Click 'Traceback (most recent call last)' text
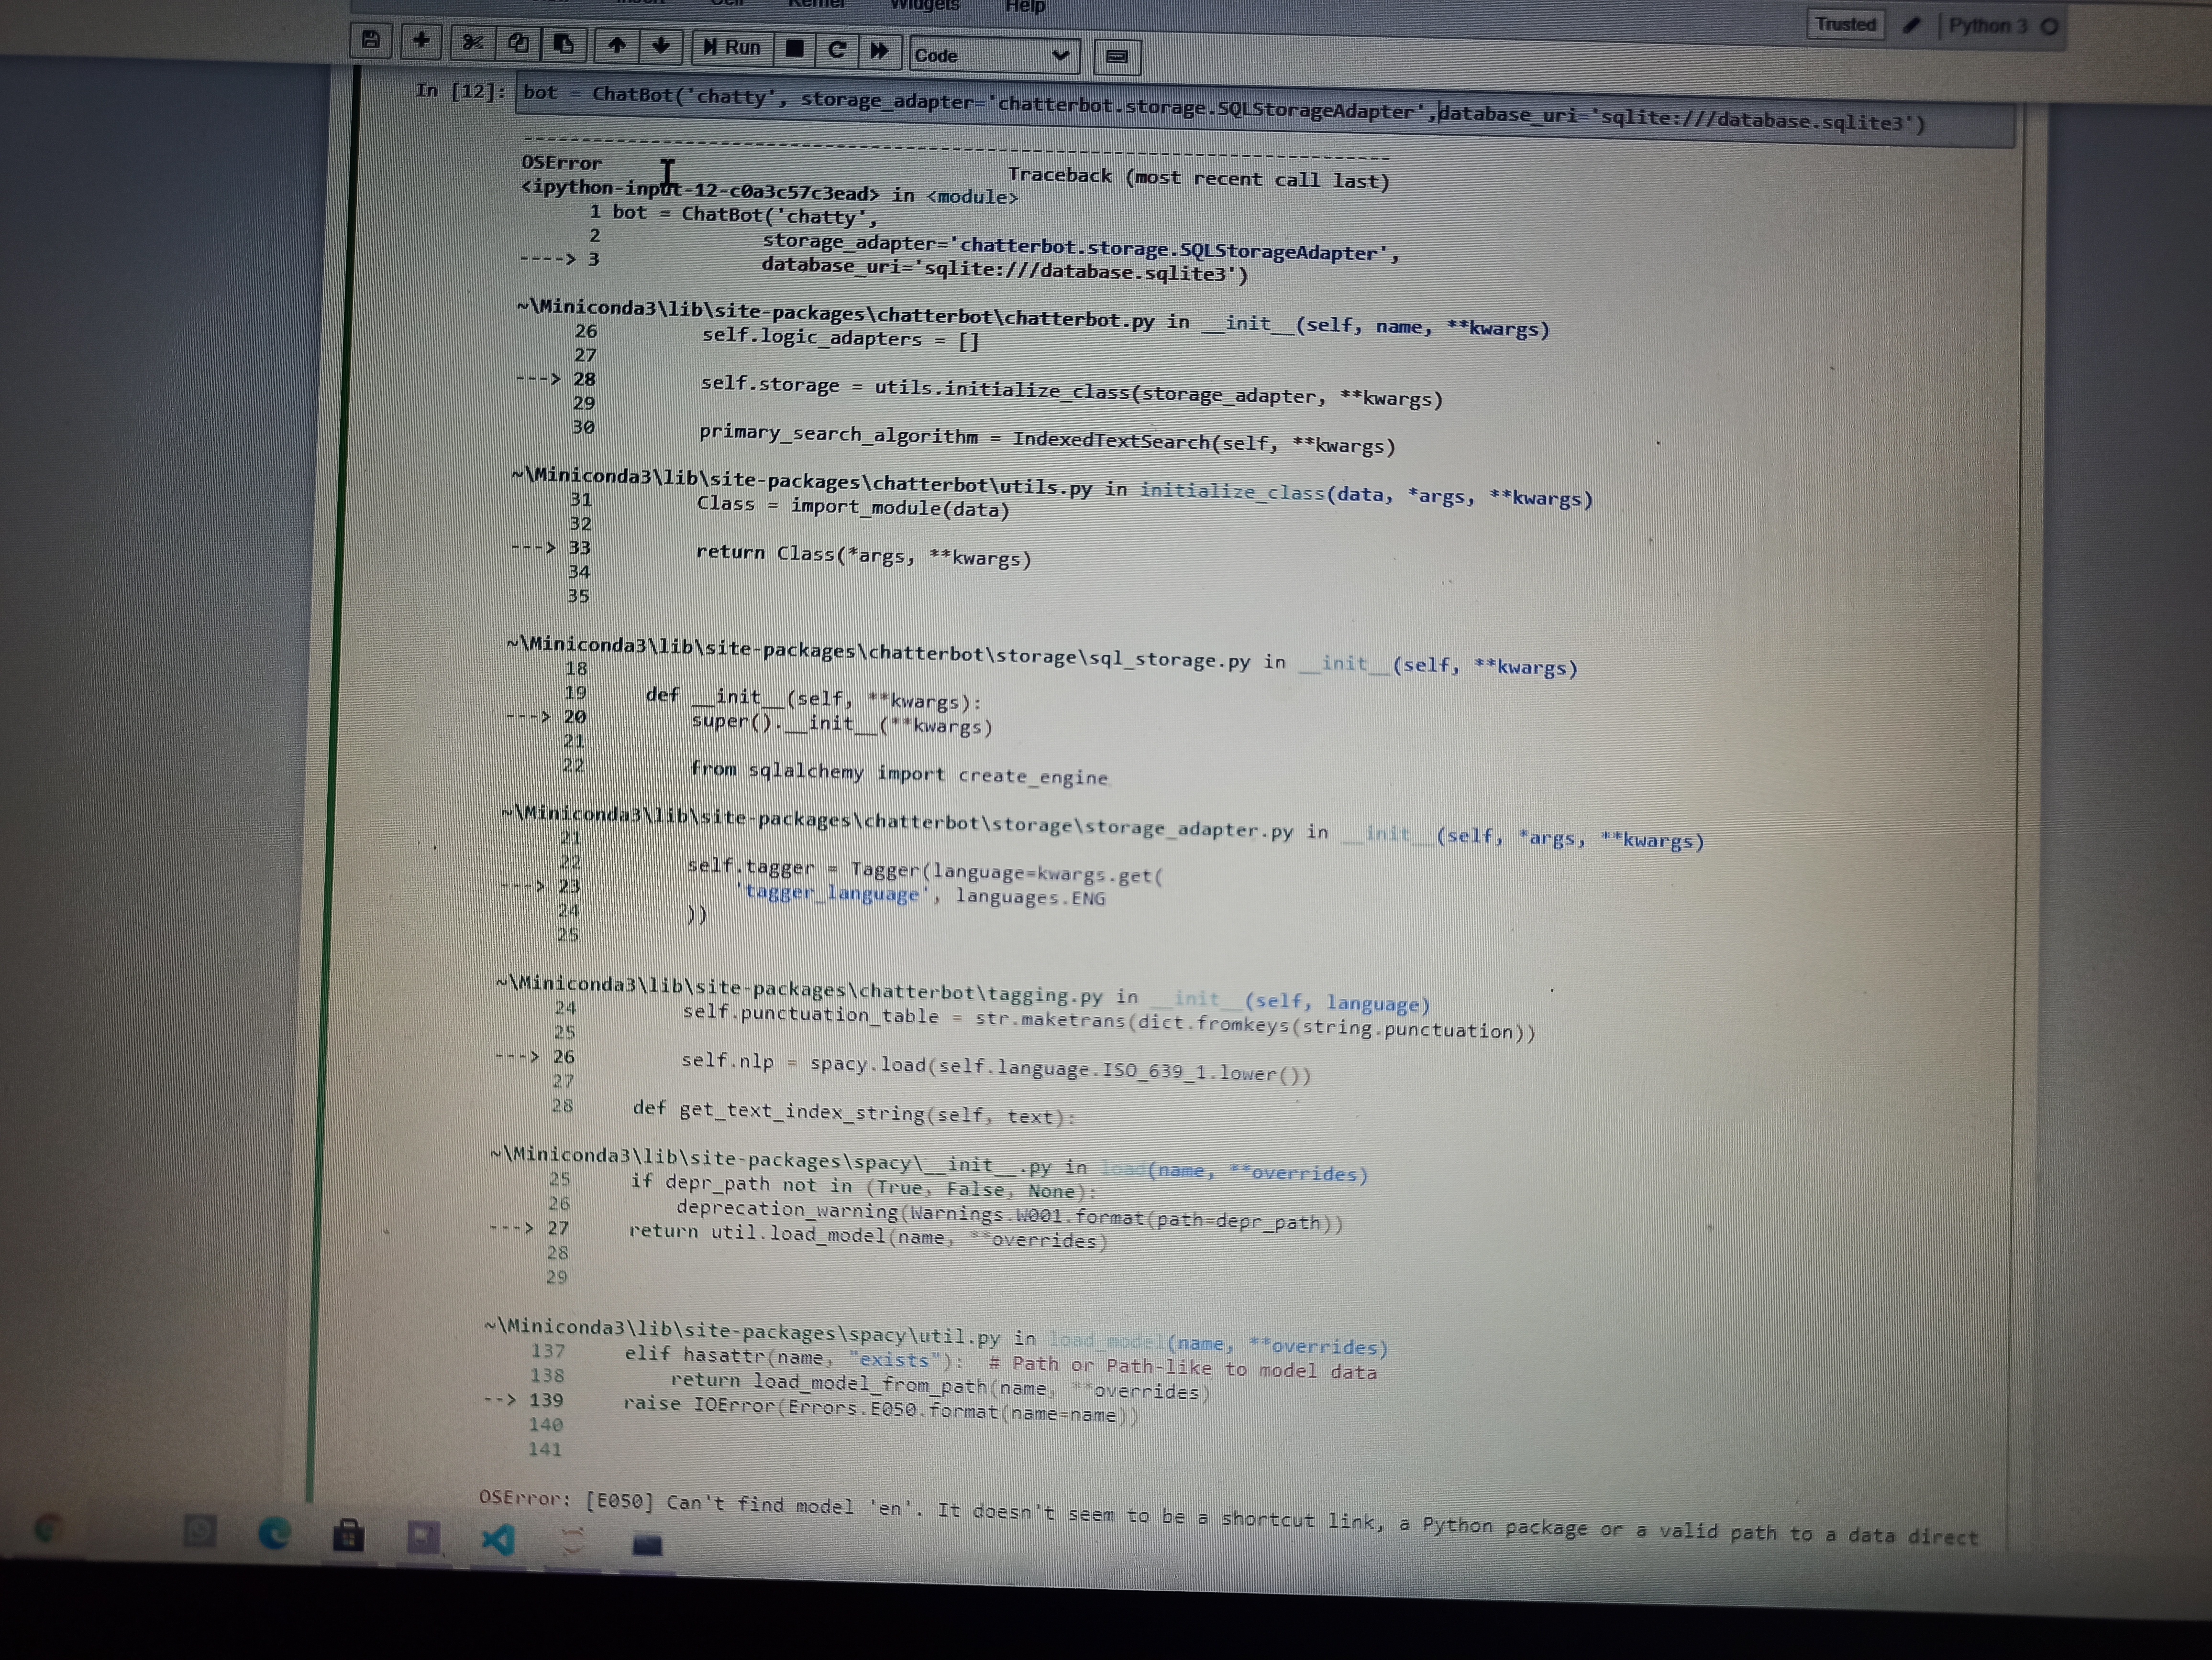The width and height of the screenshot is (2212, 1660). [1198, 178]
